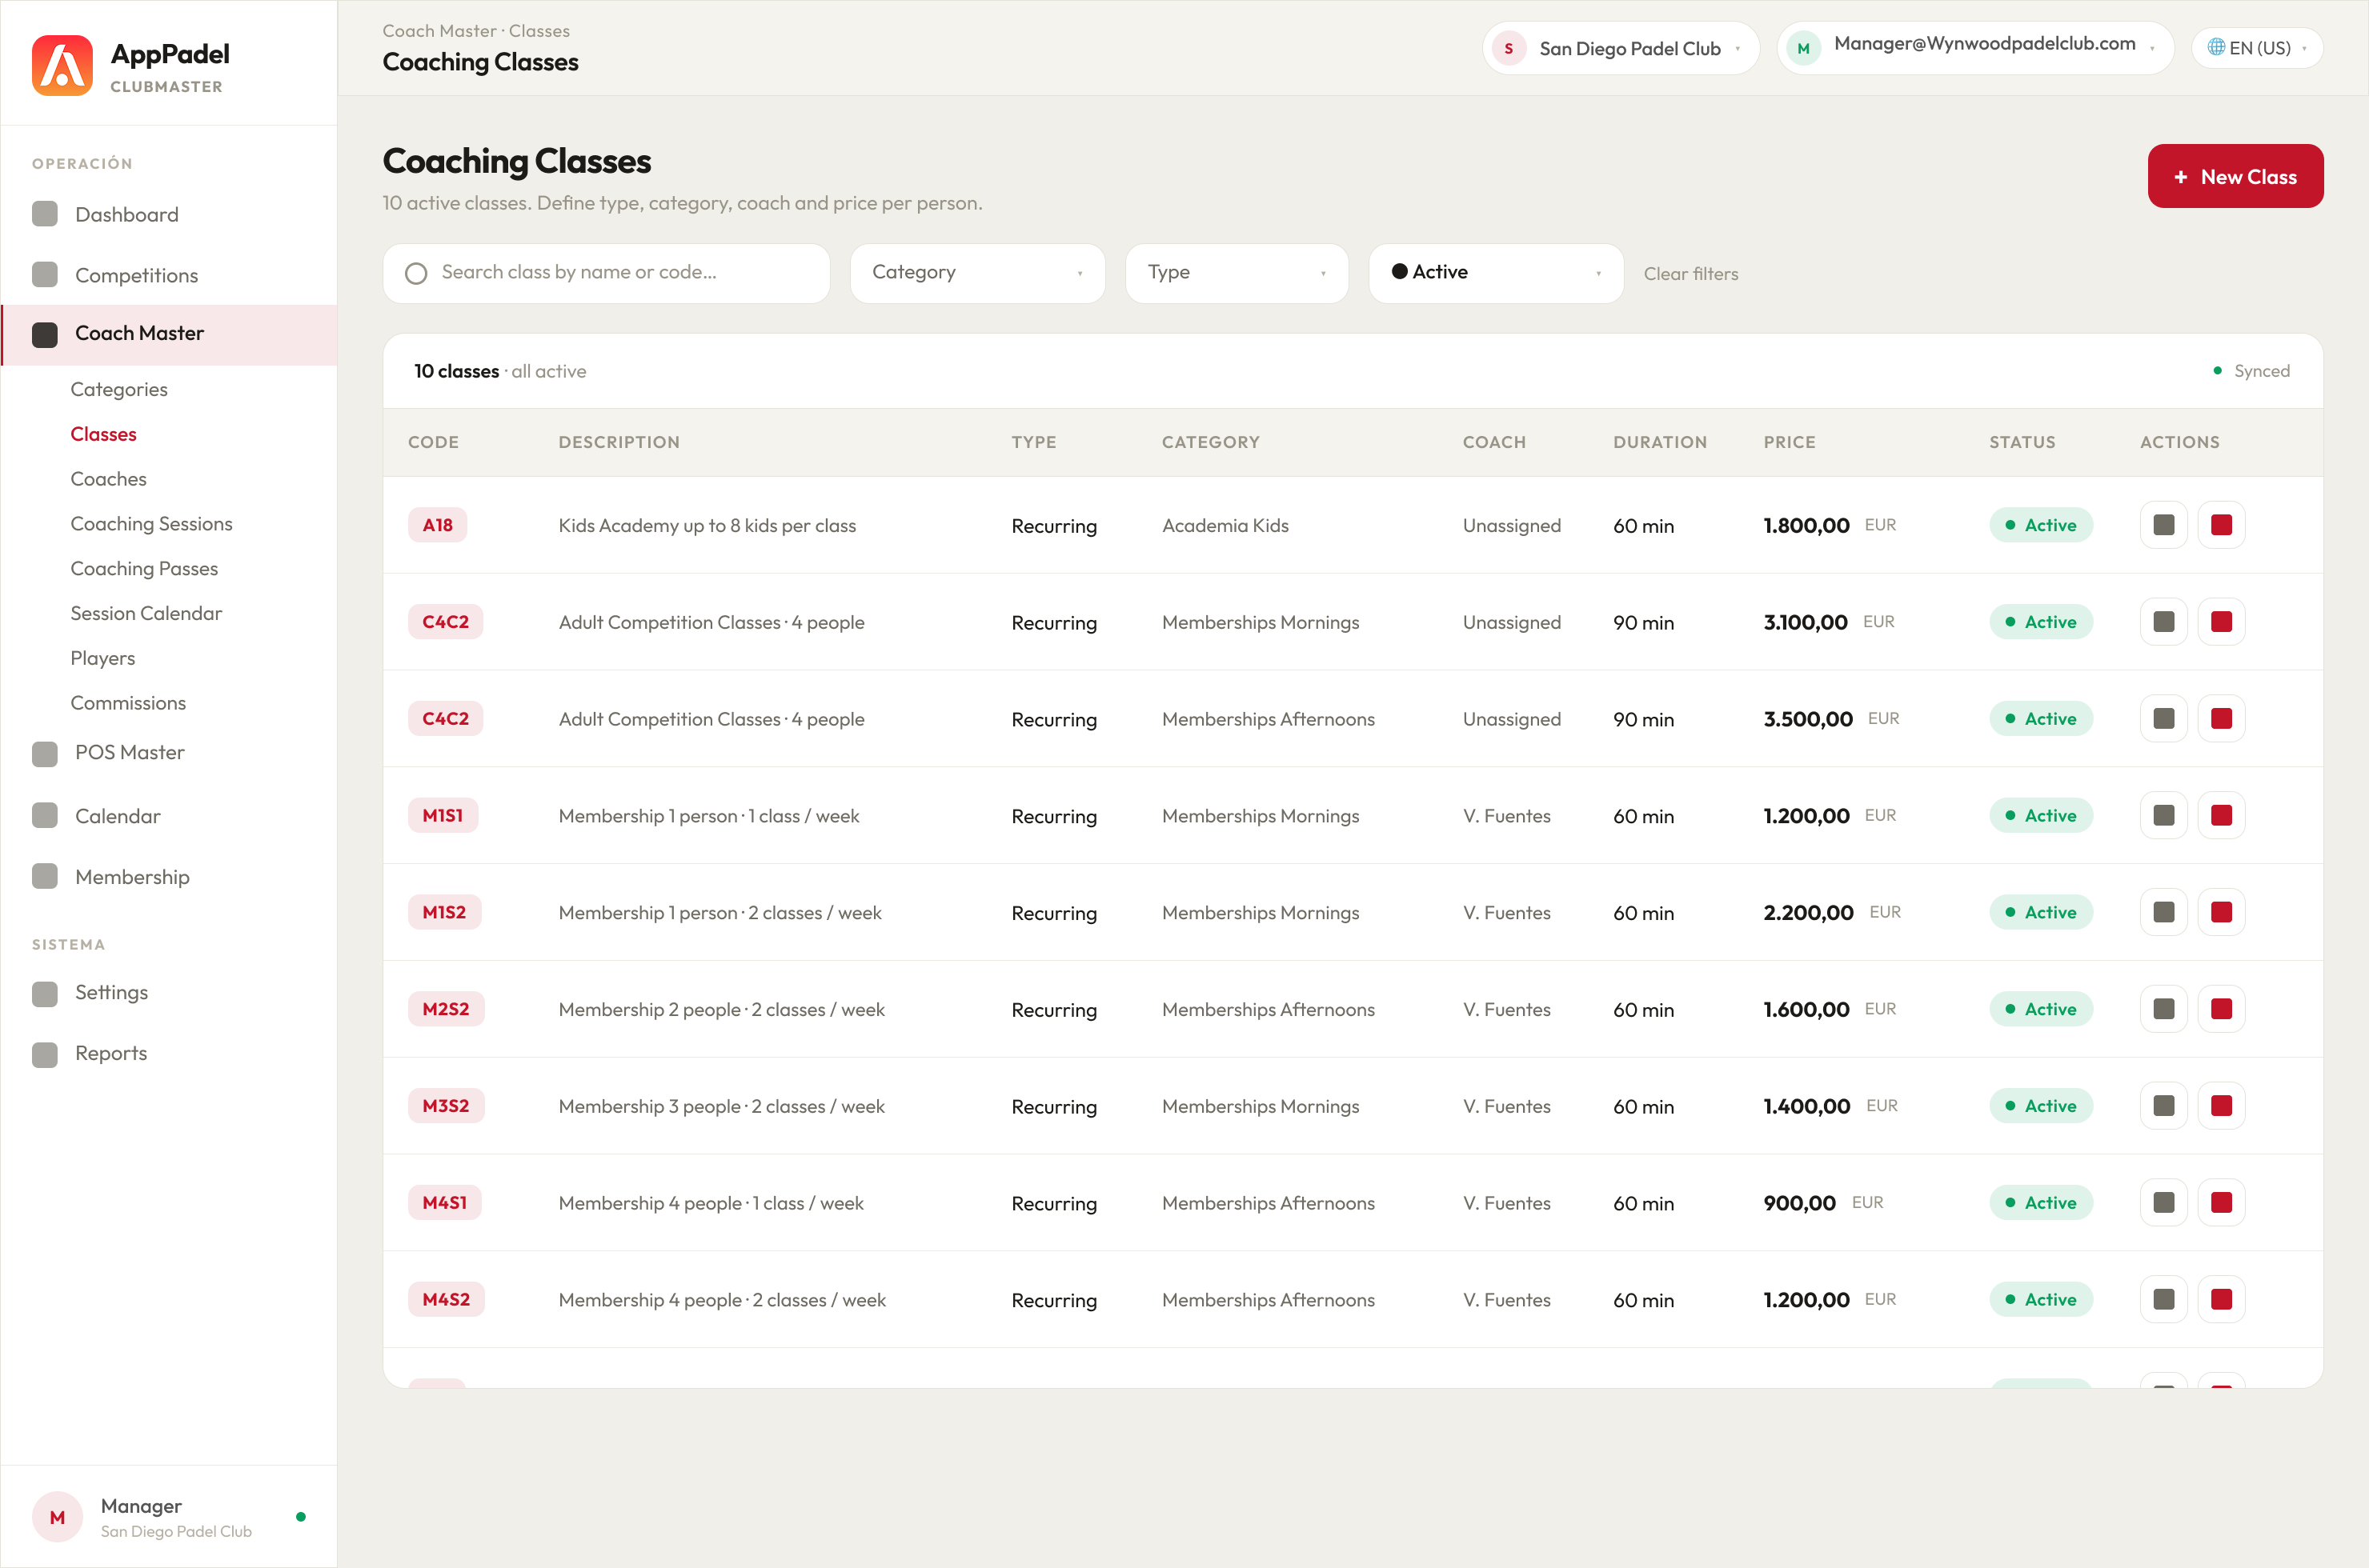Edit C4C2 Memberships Mornings class
Image resolution: width=2369 pixels, height=1568 pixels.
pyautogui.click(x=2163, y=622)
